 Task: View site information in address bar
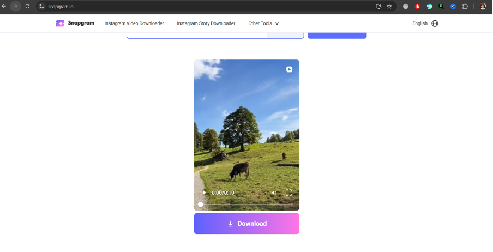[41, 7]
